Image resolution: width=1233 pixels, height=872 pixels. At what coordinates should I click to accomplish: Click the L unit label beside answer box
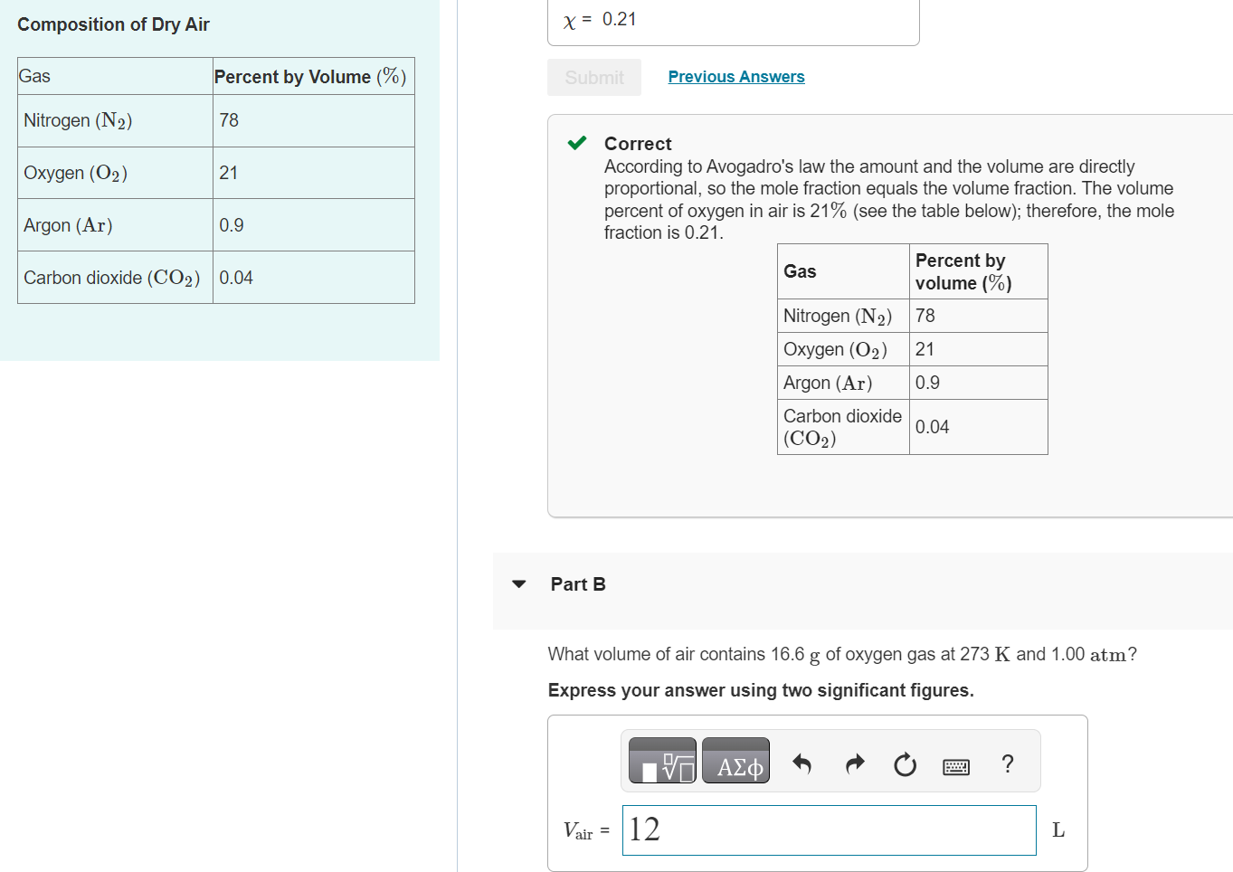pos(1058,829)
